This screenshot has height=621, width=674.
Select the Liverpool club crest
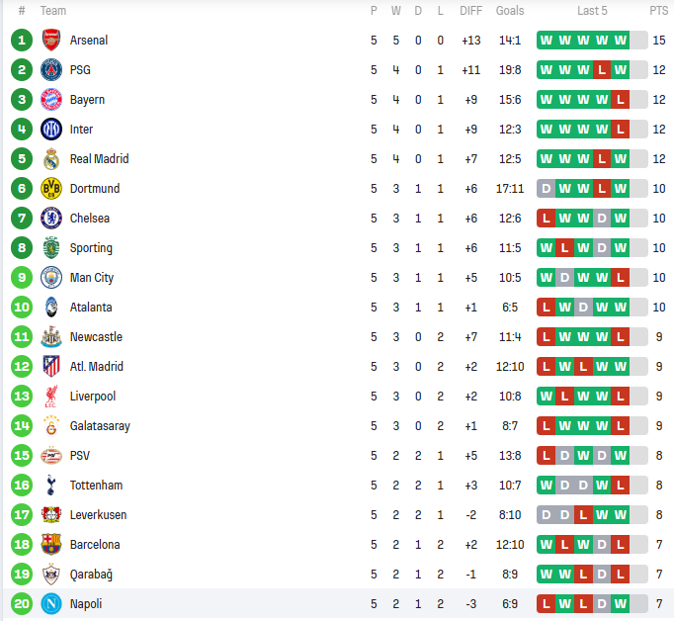51,397
